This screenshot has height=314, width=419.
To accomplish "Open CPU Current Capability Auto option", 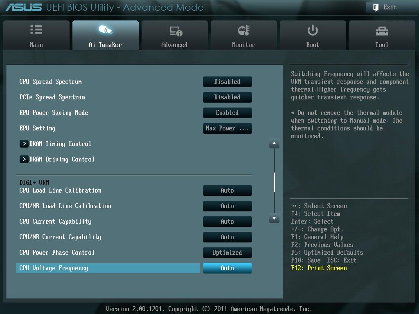I will 227,221.
